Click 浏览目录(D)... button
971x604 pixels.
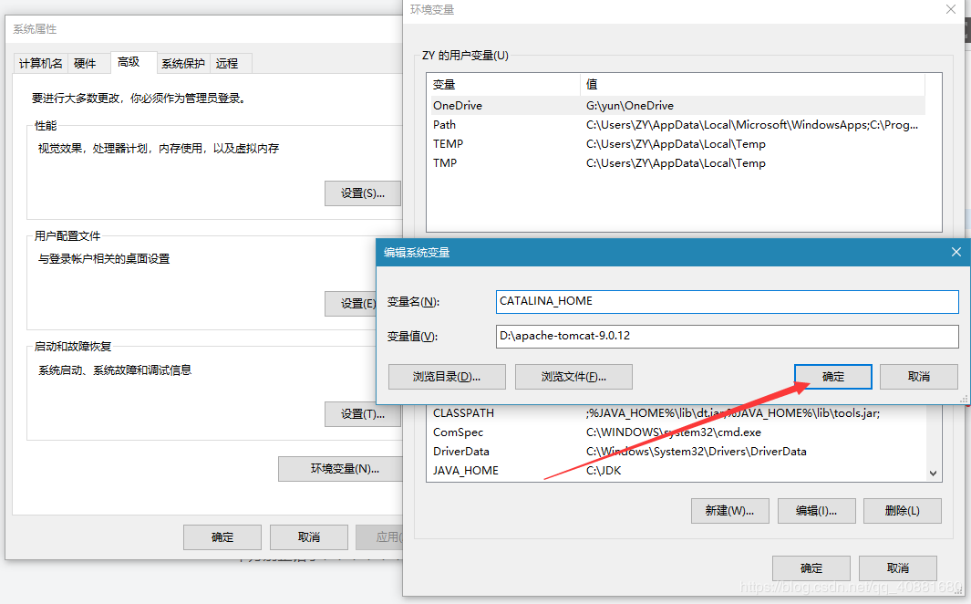tap(447, 377)
